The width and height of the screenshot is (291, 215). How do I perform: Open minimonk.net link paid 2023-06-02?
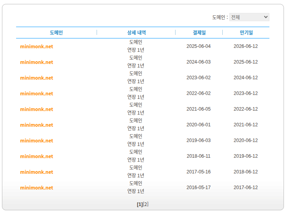pyautogui.click(x=37, y=78)
